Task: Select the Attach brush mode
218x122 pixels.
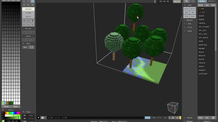Action: 28,9
